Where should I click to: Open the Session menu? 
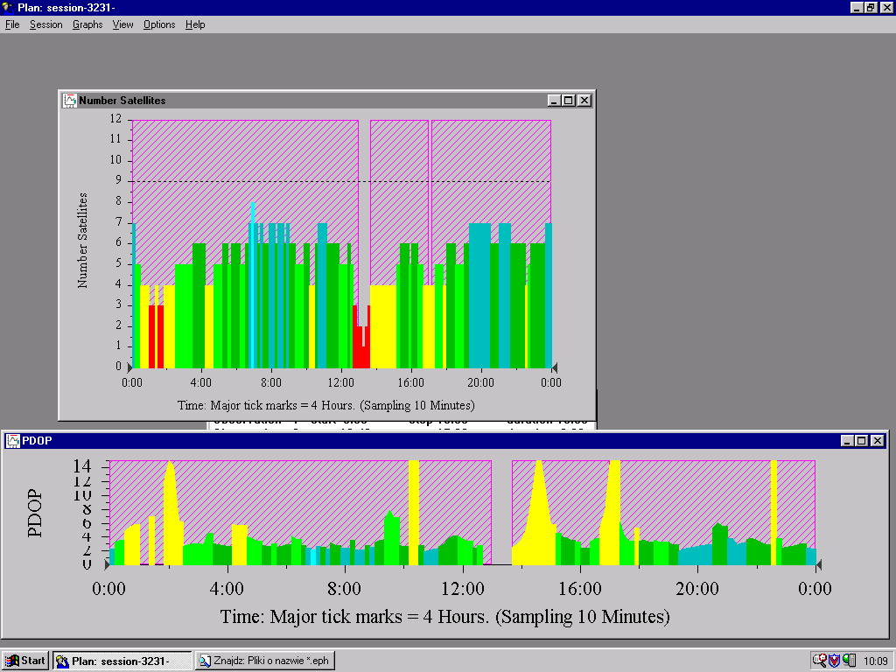[45, 24]
